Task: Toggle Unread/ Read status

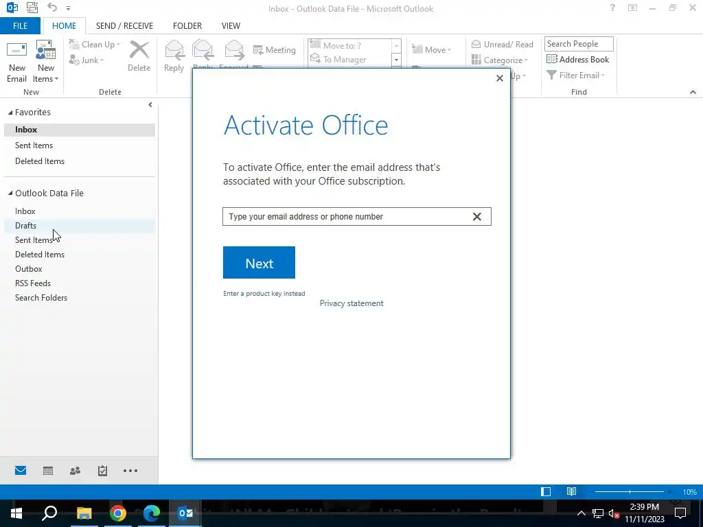Action: tap(502, 45)
